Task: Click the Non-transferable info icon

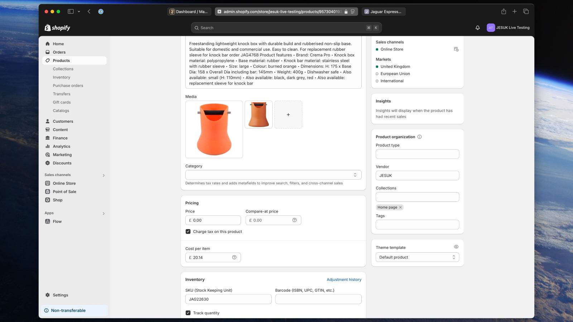Action: click(46, 311)
